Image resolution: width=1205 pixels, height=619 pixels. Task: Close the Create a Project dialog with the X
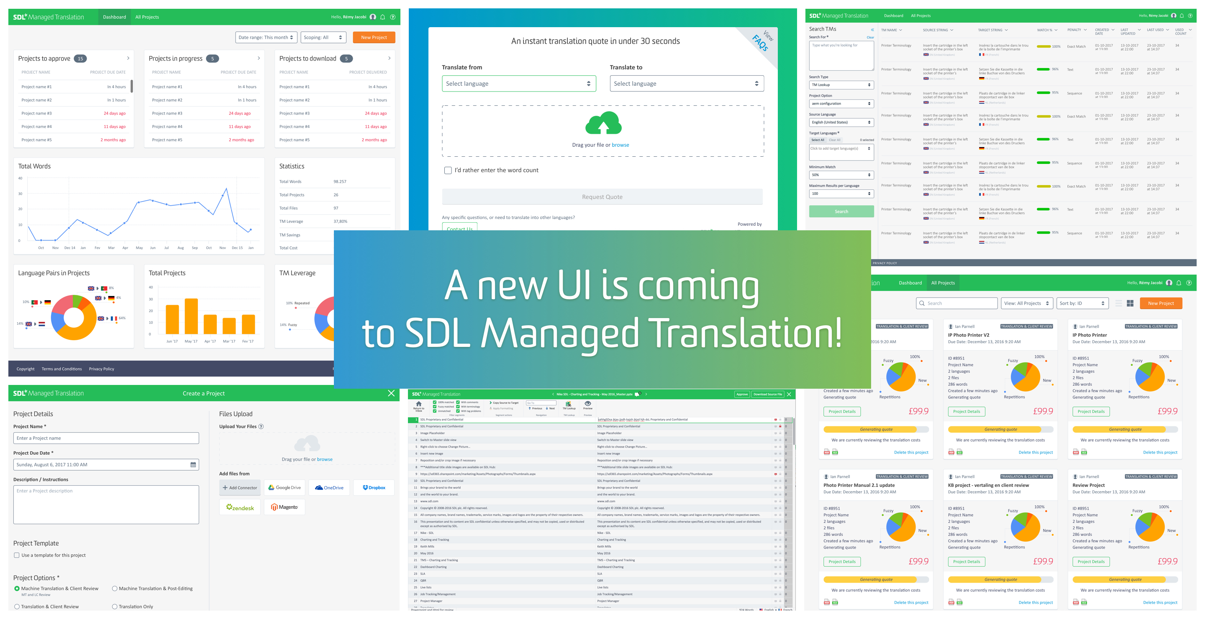pos(391,393)
